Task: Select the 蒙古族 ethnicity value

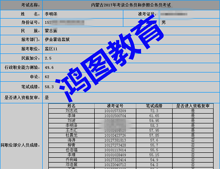Action: click(51, 31)
